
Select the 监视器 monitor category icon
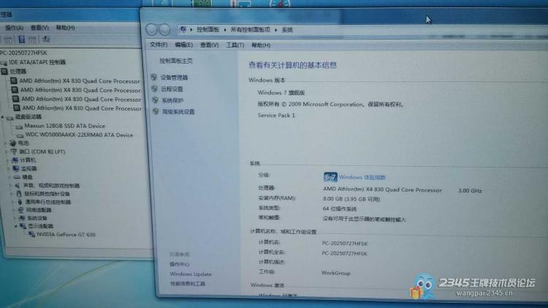pyautogui.click(x=16, y=168)
